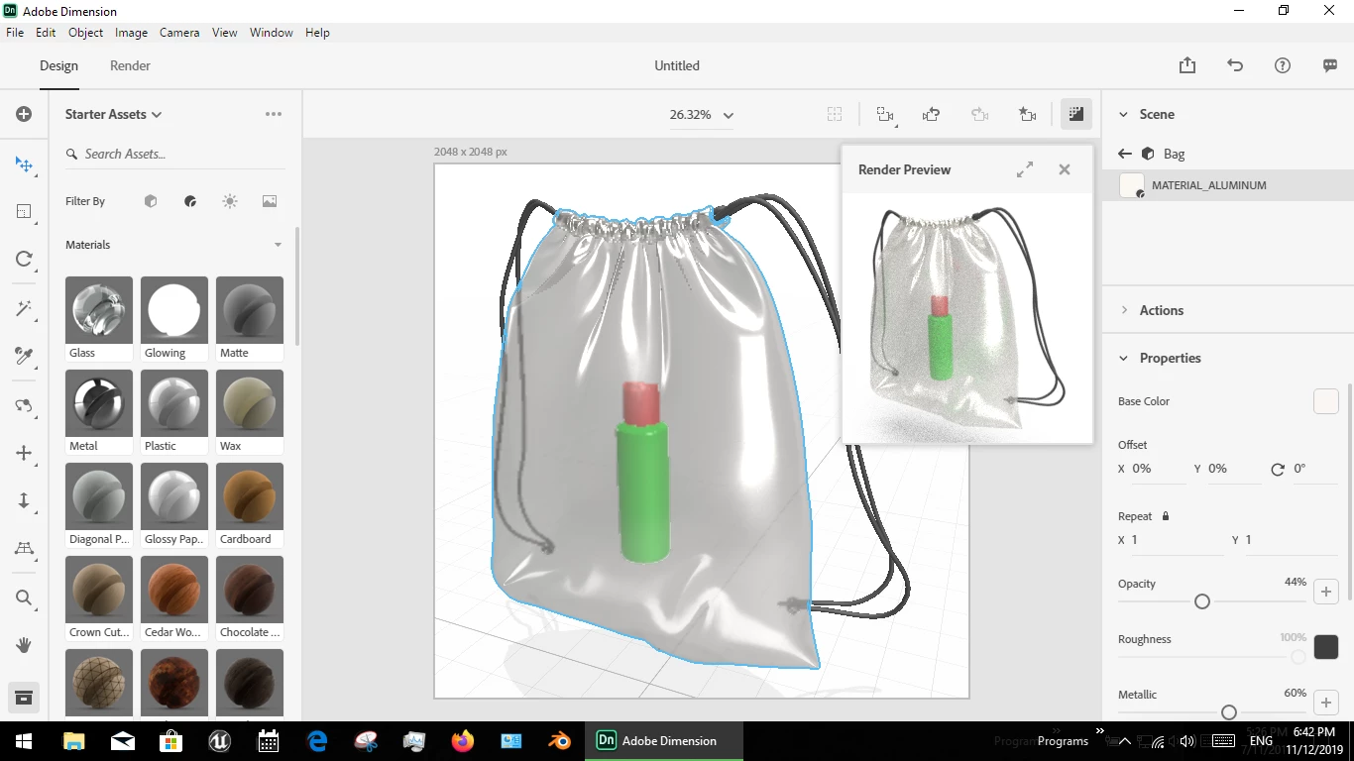Screen dimensions: 1354x761
Task: Select the Pan camera tool
Action: tap(24, 453)
